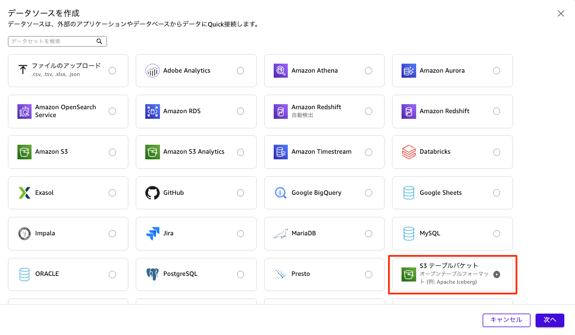575x335 pixels.
Task: Select the Impala radio button
Action: (112, 234)
